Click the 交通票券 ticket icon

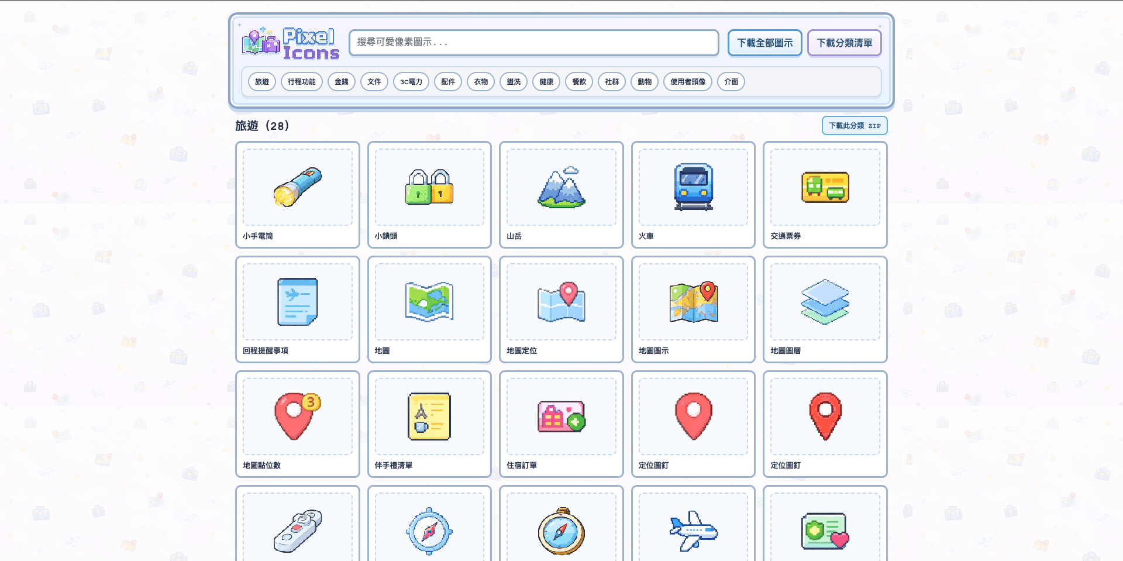pyautogui.click(x=825, y=187)
